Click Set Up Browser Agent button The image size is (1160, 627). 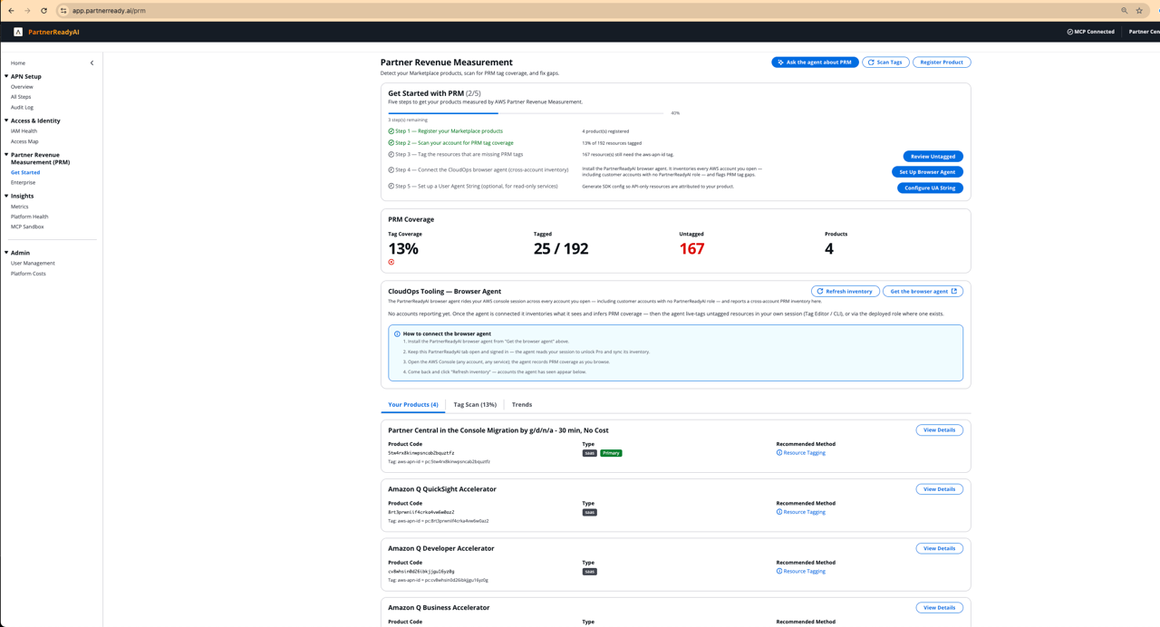click(927, 172)
